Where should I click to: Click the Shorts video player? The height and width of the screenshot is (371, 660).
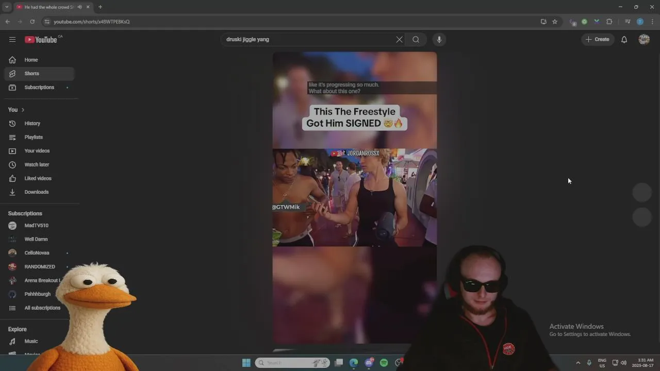point(355,197)
